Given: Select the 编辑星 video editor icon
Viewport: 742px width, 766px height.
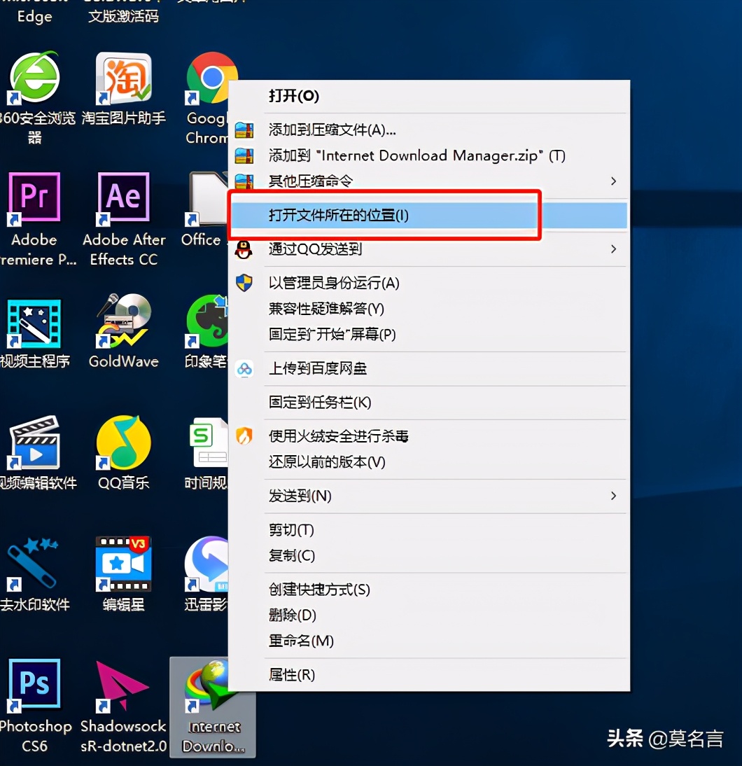Looking at the screenshot, I should tap(124, 564).
